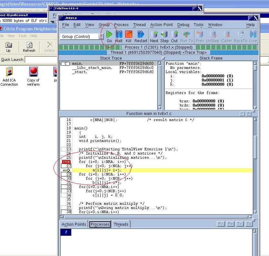This screenshot has width=269, height=256.
Task: Click the Caller toolbar icon
Action: click(x=227, y=36)
